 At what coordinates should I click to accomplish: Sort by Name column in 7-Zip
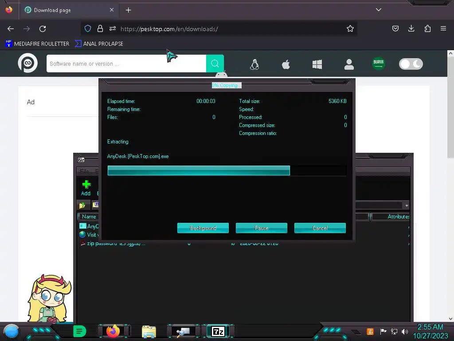pos(88,217)
